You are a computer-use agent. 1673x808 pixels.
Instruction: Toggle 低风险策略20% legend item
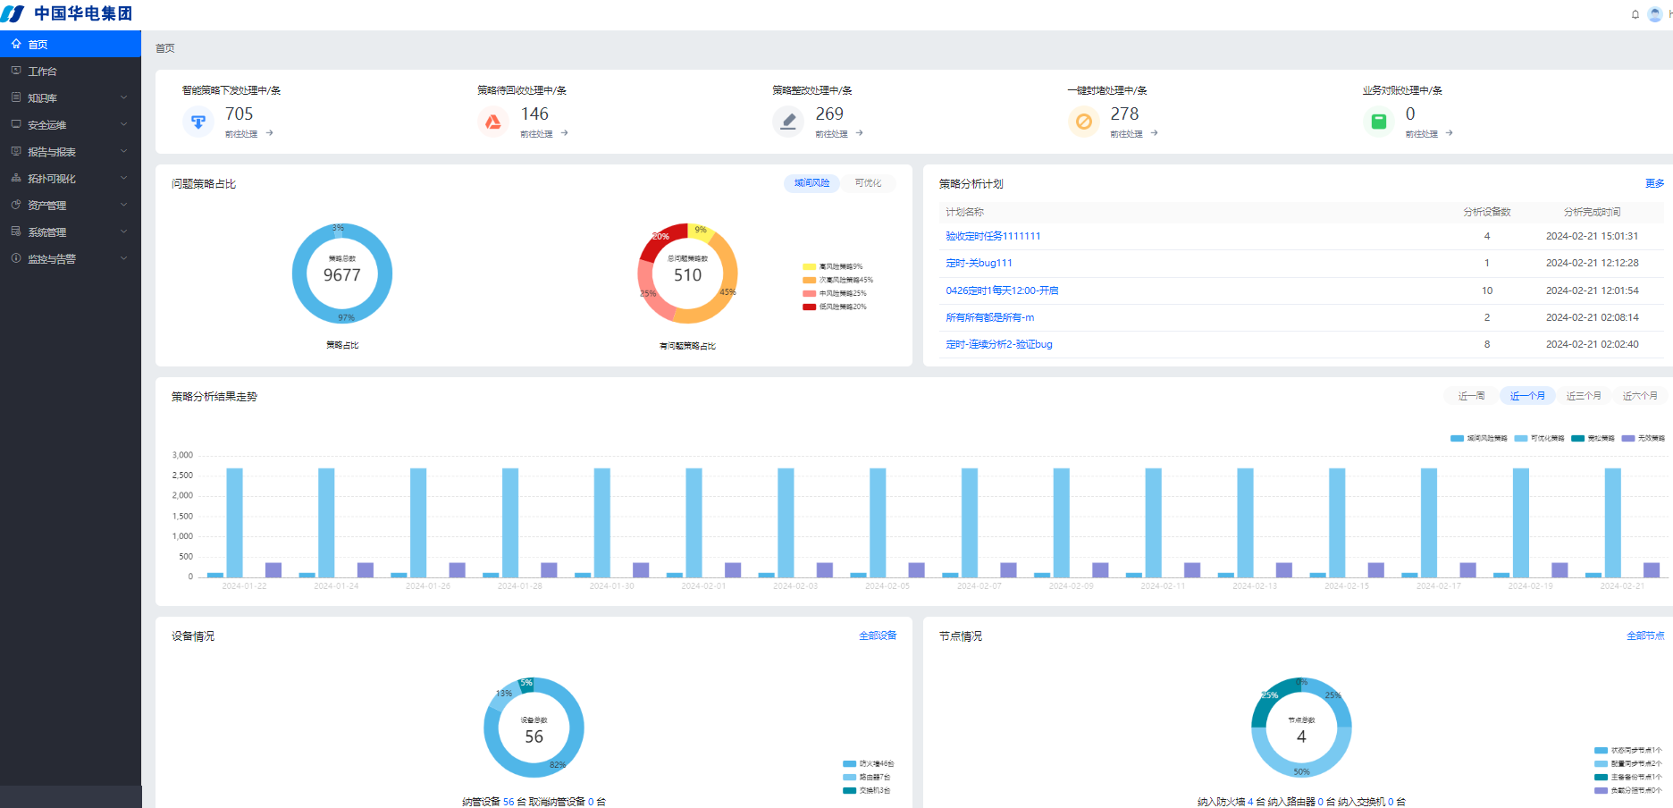point(835,307)
